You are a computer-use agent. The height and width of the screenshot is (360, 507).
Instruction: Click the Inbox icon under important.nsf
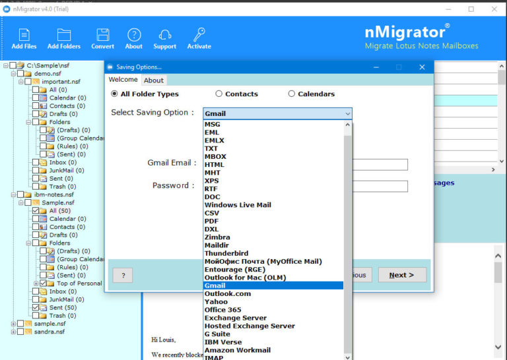tap(43, 162)
